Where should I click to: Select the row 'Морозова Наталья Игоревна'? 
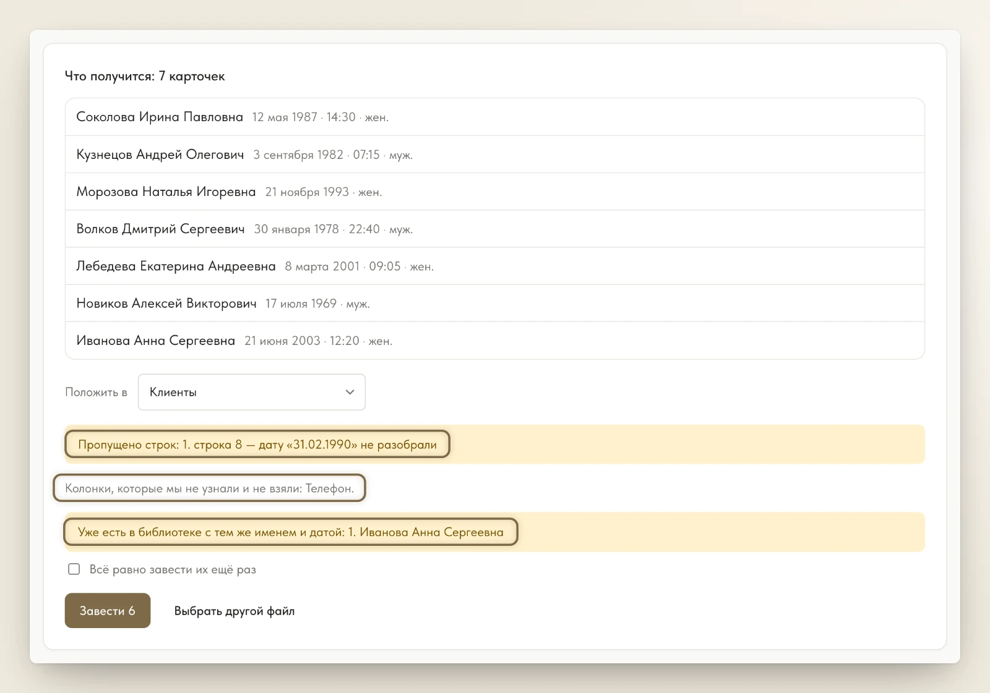point(495,192)
